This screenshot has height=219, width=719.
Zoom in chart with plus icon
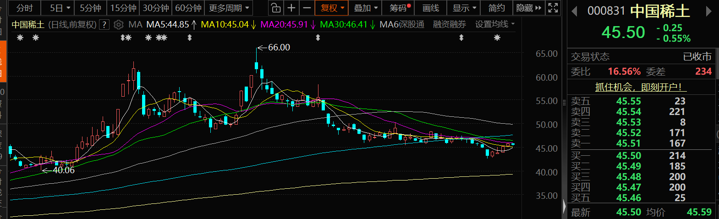291,8
